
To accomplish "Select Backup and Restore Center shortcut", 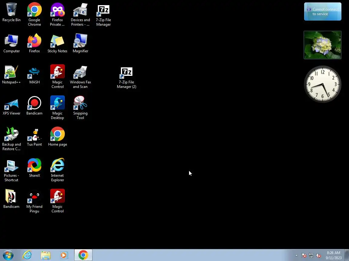I will (x=11, y=139).
